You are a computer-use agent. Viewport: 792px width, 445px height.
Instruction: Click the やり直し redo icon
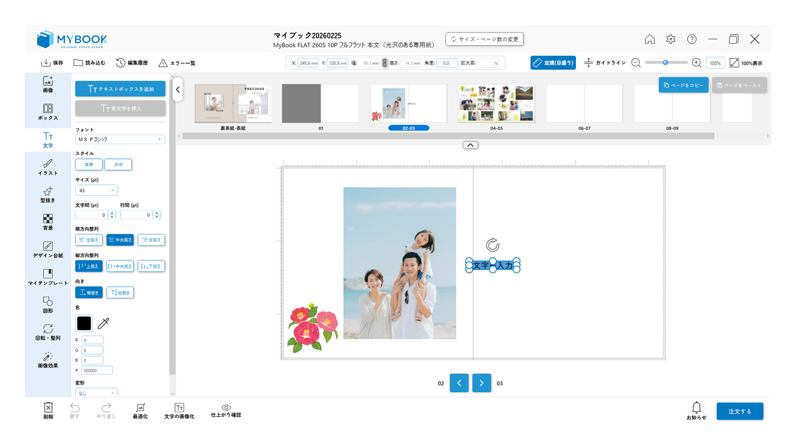[106, 407]
